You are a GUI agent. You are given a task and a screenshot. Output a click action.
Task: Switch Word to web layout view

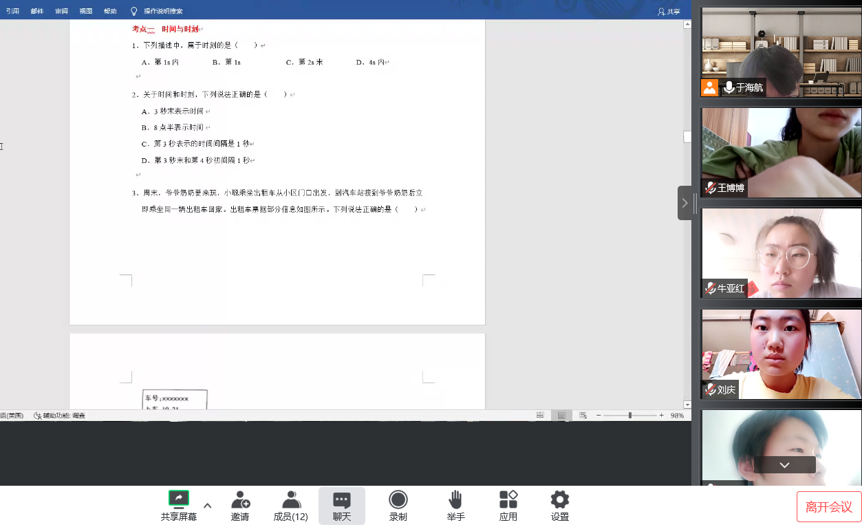[x=583, y=416]
